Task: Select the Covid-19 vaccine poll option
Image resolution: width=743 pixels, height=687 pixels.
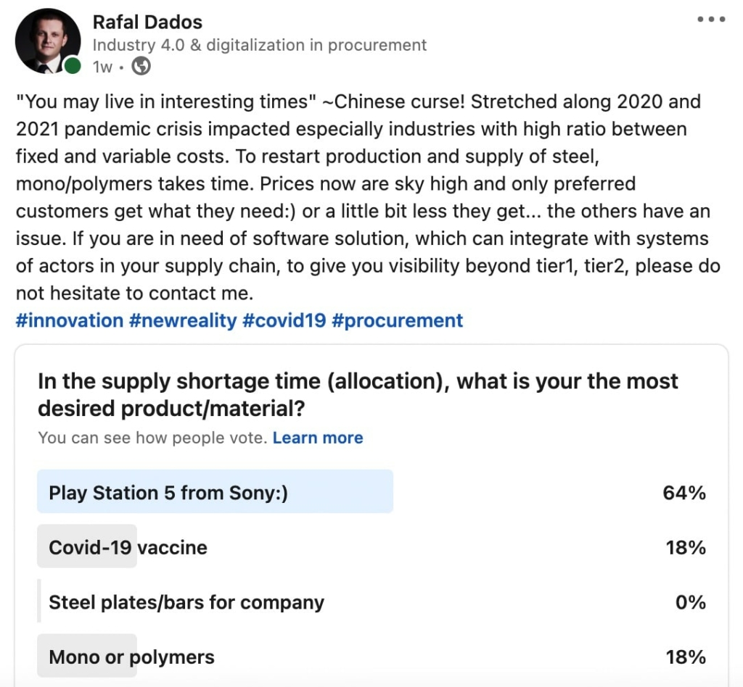Action: point(128,547)
